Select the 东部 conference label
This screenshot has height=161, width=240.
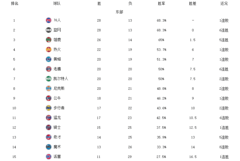pyautogui.click(x=119, y=12)
